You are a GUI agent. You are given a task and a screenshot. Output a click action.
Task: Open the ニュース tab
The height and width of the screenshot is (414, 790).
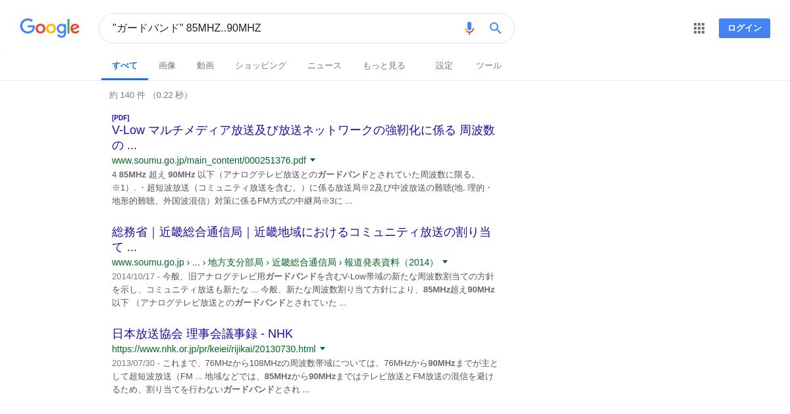[x=325, y=66]
